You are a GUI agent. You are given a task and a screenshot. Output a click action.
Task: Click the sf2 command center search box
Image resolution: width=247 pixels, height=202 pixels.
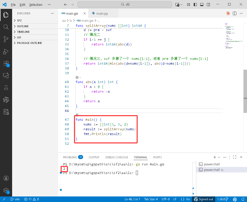tap(125, 4)
